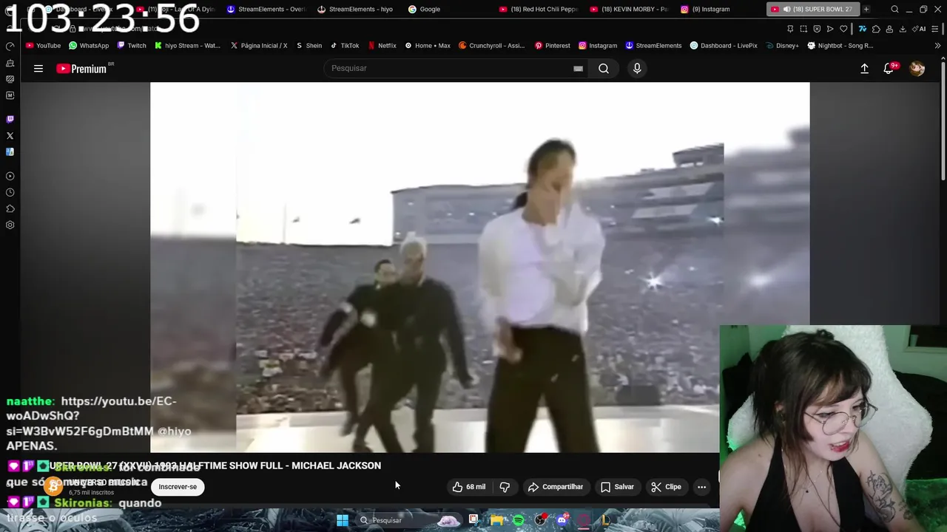Start voice search with the microphone
This screenshot has width=947, height=532.
(637, 69)
